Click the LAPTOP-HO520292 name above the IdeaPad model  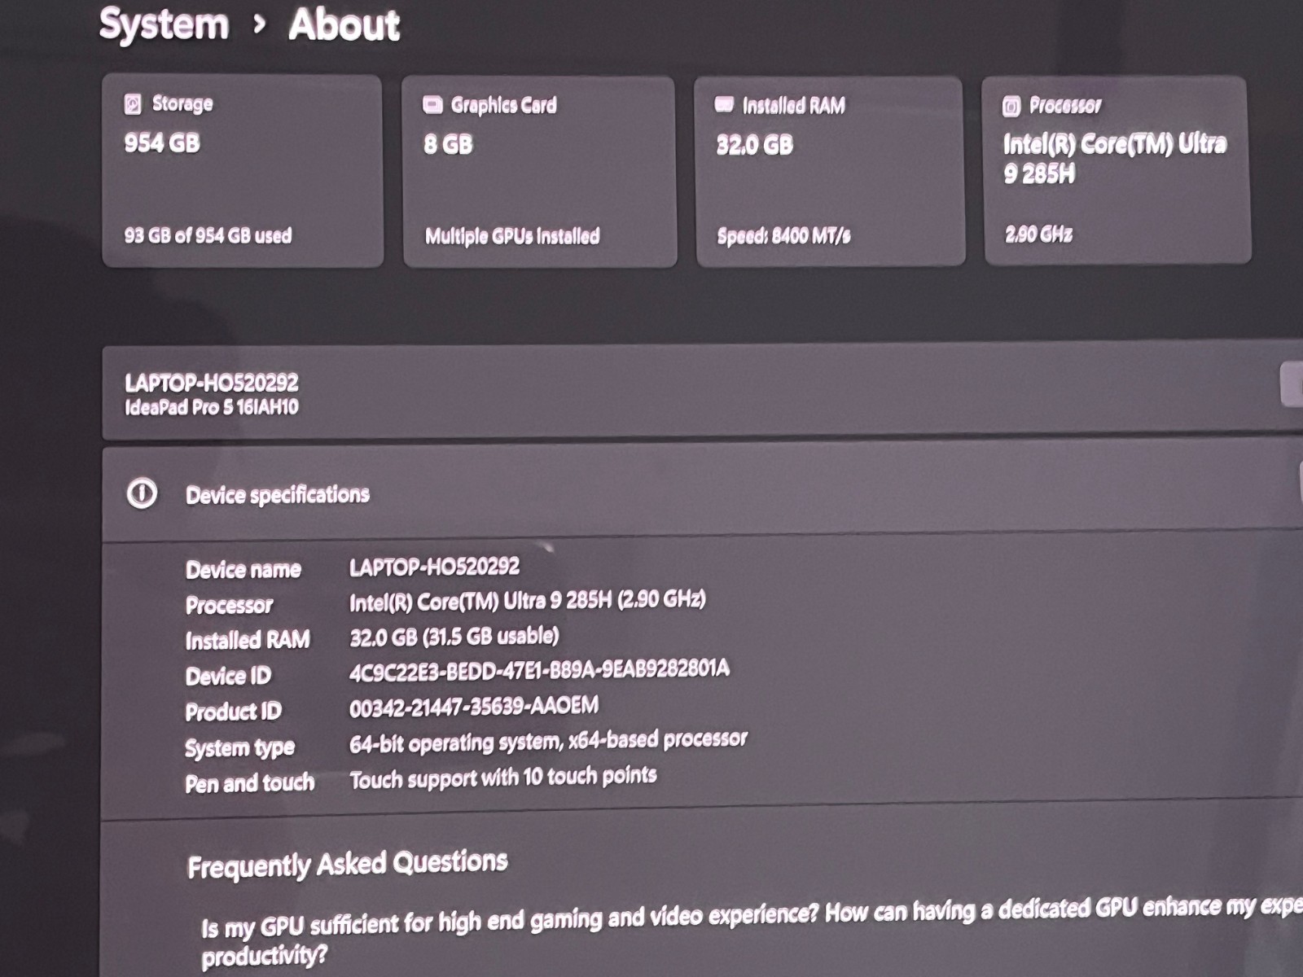tap(212, 383)
